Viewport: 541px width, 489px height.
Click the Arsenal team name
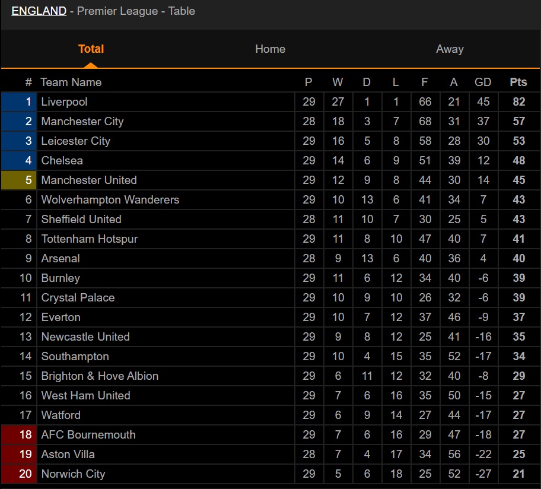(x=61, y=259)
